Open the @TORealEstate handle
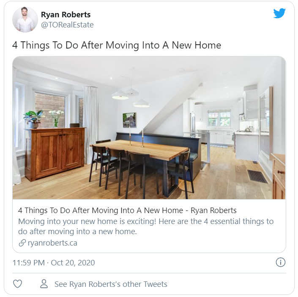The image size is (298, 297). [67, 25]
